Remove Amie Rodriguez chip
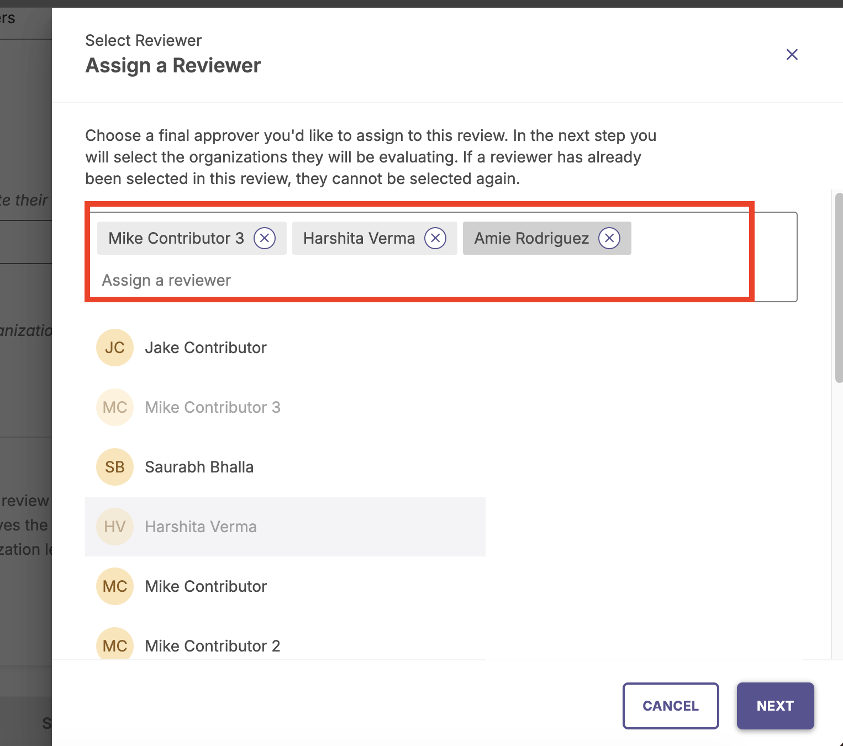Image resolution: width=843 pixels, height=746 pixels. point(609,238)
